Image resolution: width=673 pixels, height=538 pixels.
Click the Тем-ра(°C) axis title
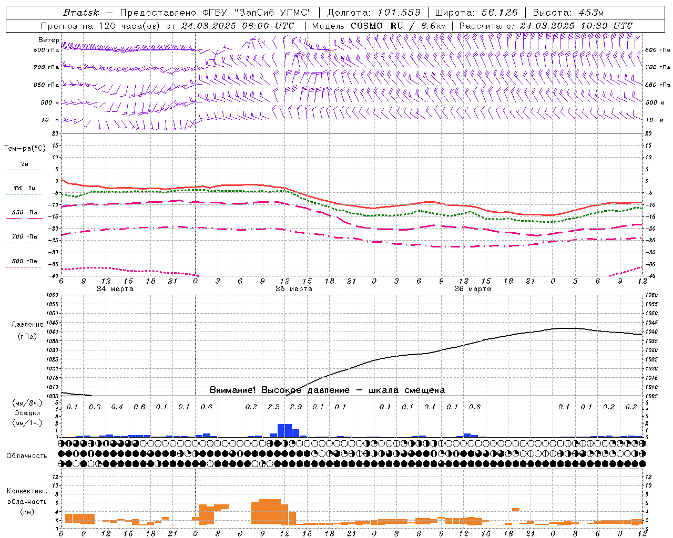tap(25, 149)
